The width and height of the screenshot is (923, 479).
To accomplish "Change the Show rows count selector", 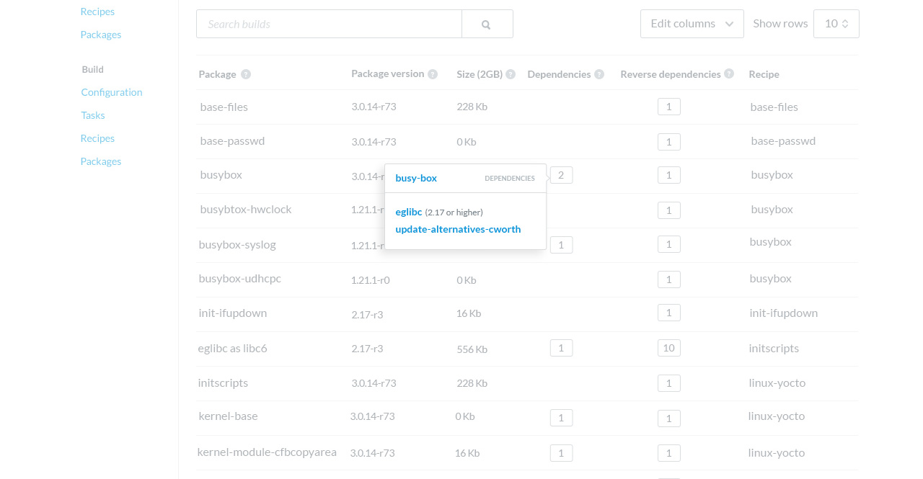I will click(x=836, y=24).
